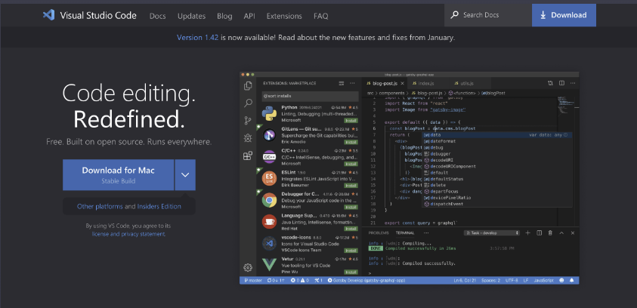The width and height of the screenshot is (637, 308).
Task: Click 'components' in the breadcrumb path
Action: coord(390,93)
